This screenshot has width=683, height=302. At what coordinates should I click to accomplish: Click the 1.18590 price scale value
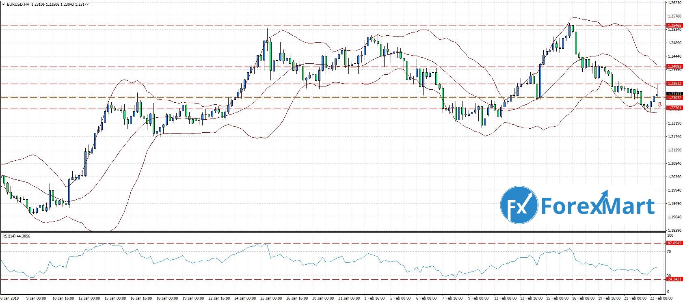674,231
